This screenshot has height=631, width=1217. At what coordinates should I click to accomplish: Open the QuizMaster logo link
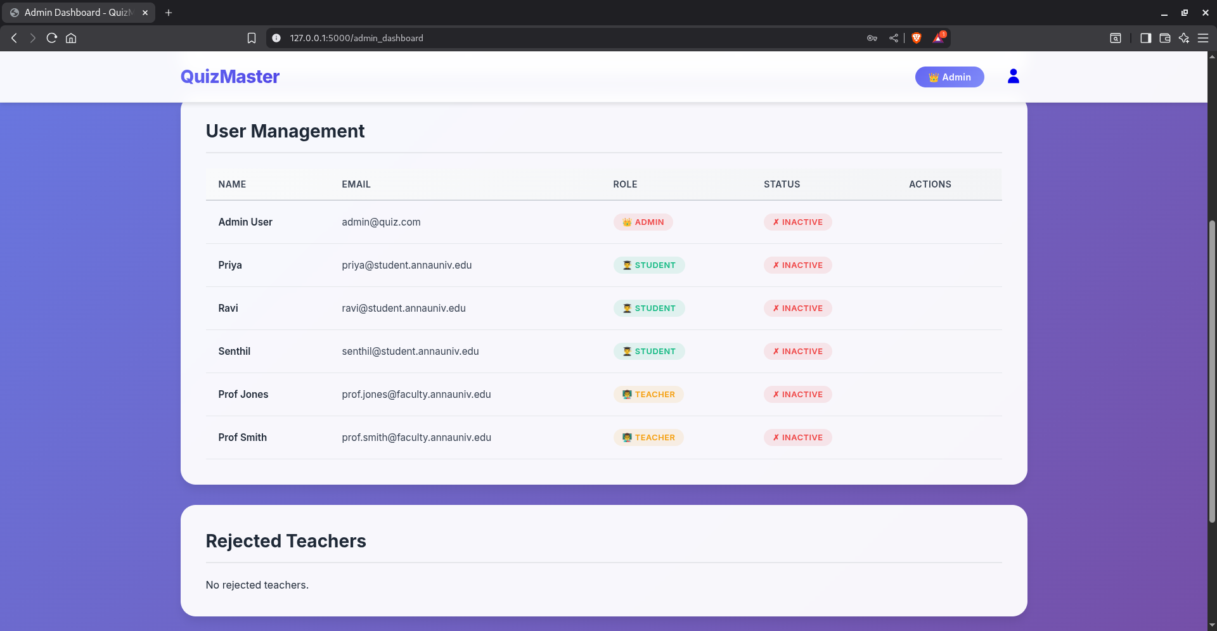pyautogui.click(x=229, y=77)
